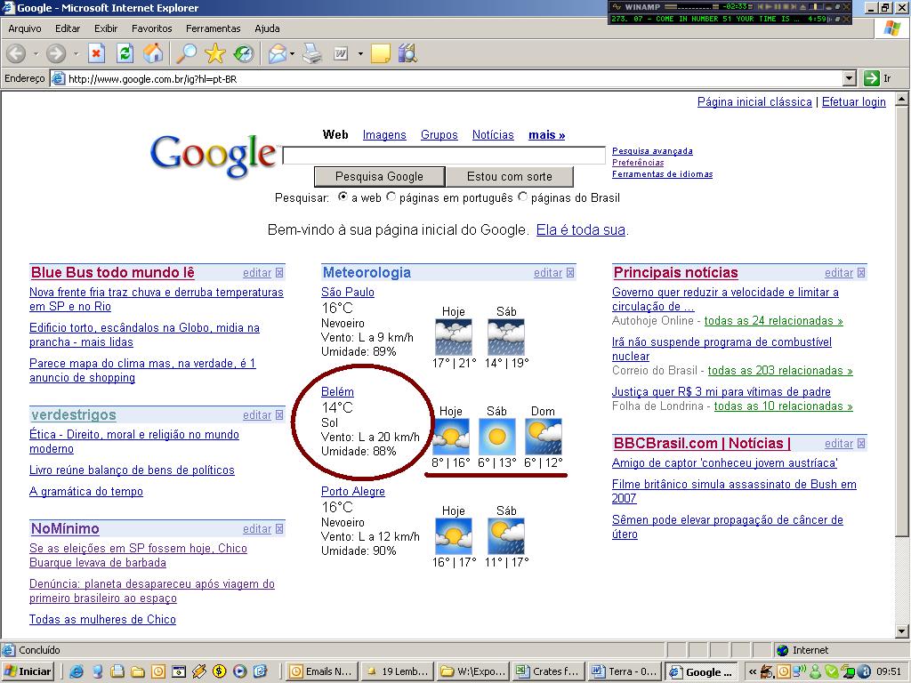
Task: Click the address bar URL field
Action: (455, 78)
